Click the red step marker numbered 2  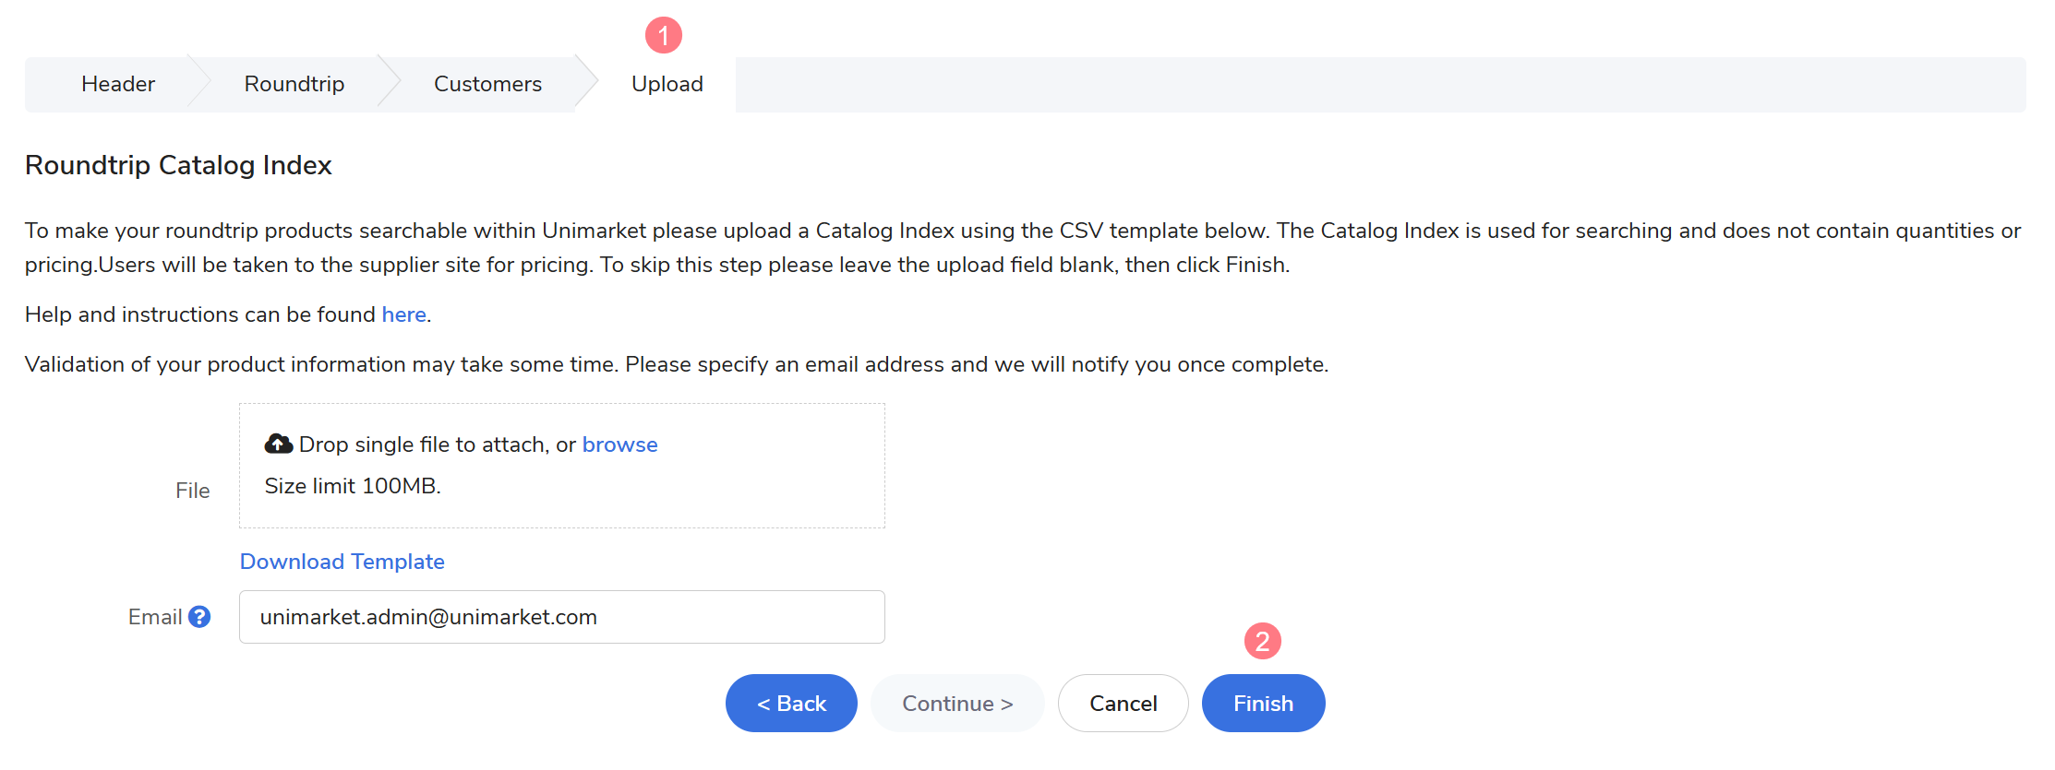pos(1262,641)
